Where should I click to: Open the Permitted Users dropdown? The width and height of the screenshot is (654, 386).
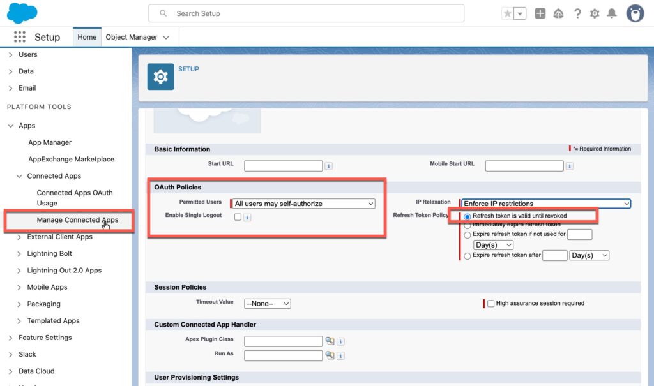tap(303, 204)
